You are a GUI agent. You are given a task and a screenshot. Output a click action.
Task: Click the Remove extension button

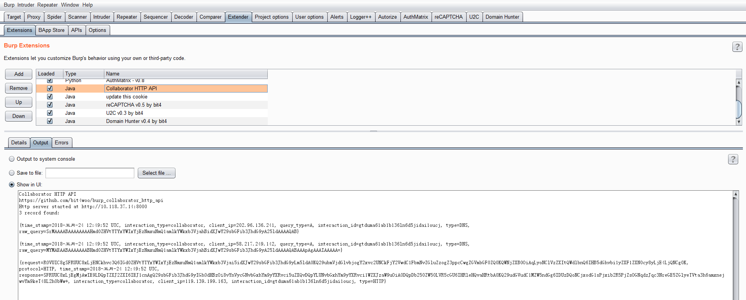(x=19, y=88)
